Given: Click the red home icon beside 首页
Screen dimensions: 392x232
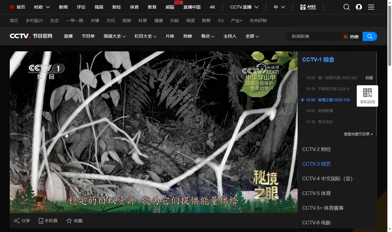Looking at the screenshot, I should [x=11, y=7].
